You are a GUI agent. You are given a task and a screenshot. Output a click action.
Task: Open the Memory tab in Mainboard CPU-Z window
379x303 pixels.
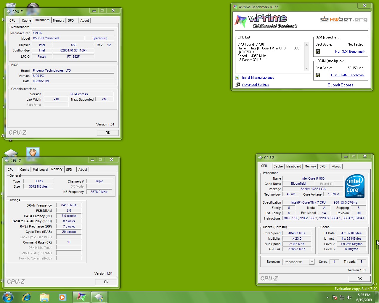click(x=59, y=20)
